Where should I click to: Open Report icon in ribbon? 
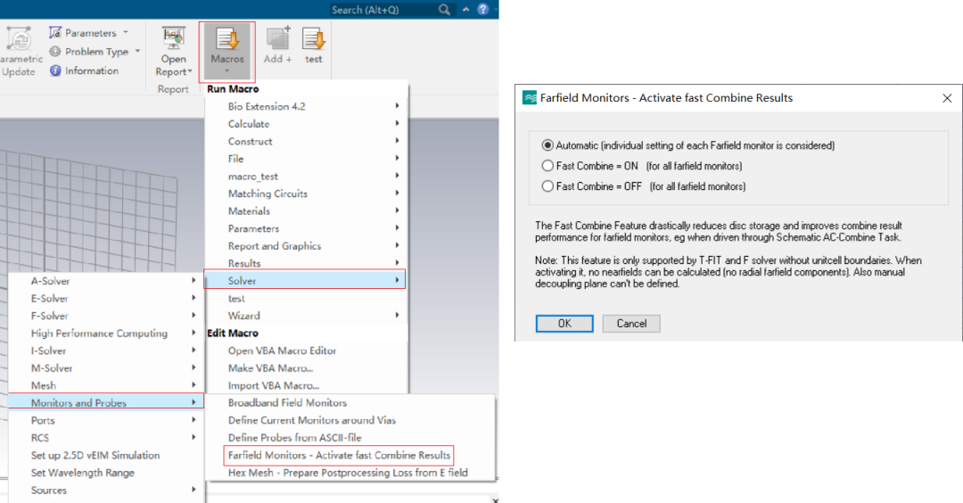coord(173,38)
